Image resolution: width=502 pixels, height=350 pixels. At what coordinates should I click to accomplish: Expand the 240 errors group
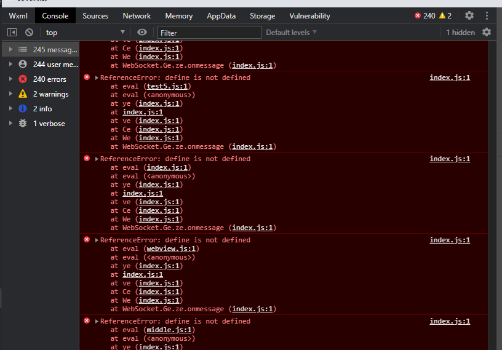coord(10,79)
